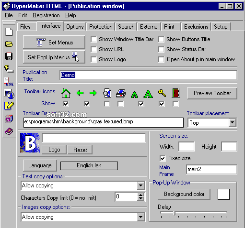Uncheck Show box under Home icon
The image size is (245, 228).
click(x=66, y=104)
